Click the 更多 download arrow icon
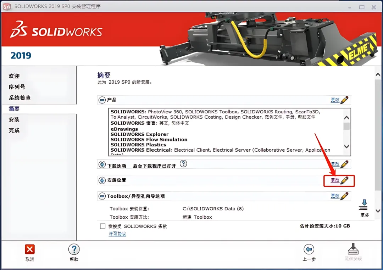The width and height of the screenshot is (383, 270). click(x=364, y=205)
